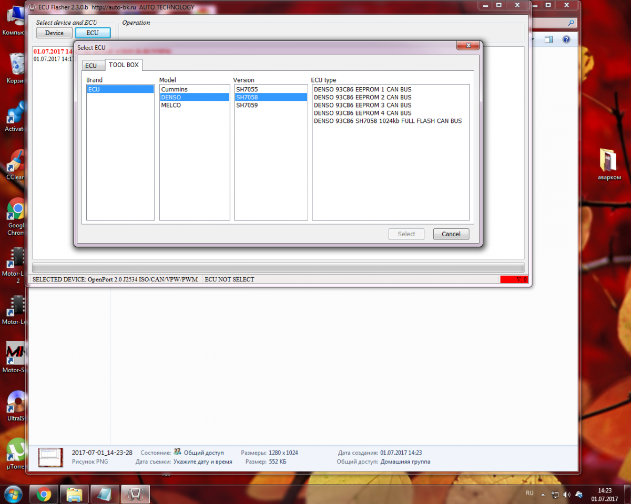This screenshot has width=631, height=504.
Task: Pick SH7058 in the Version list
Action: (x=271, y=97)
